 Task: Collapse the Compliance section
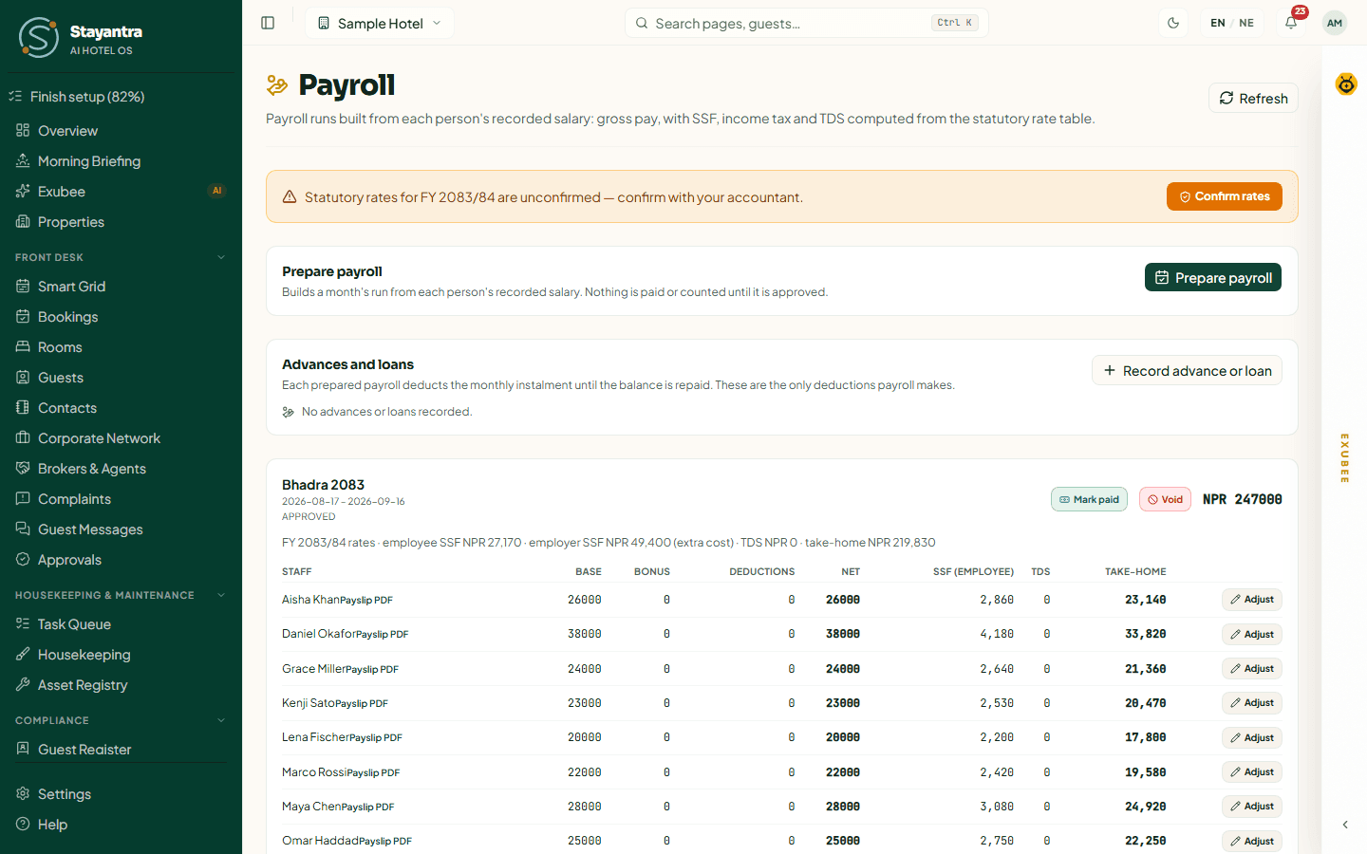(x=121, y=720)
